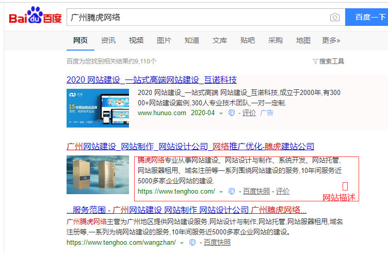Click the Baidu logo
388x253 pixels.
coord(35,17)
